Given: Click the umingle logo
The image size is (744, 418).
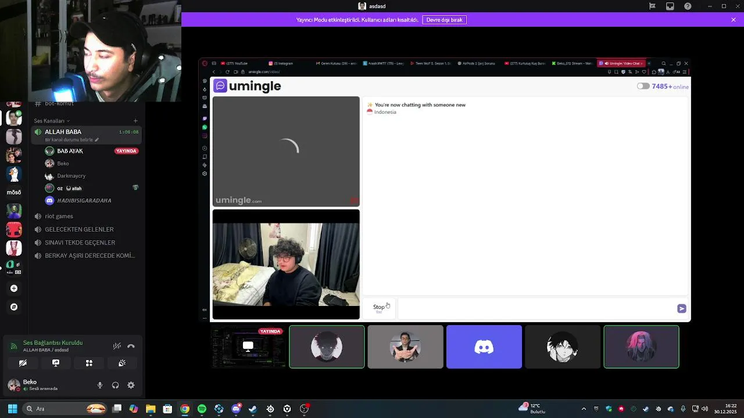Looking at the screenshot, I should coord(248,86).
